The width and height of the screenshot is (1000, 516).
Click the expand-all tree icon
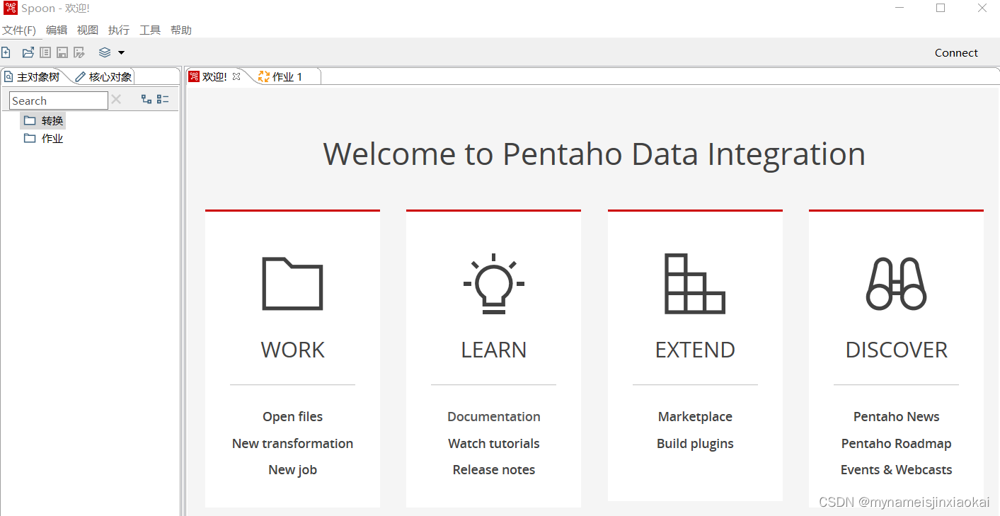pos(146,100)
